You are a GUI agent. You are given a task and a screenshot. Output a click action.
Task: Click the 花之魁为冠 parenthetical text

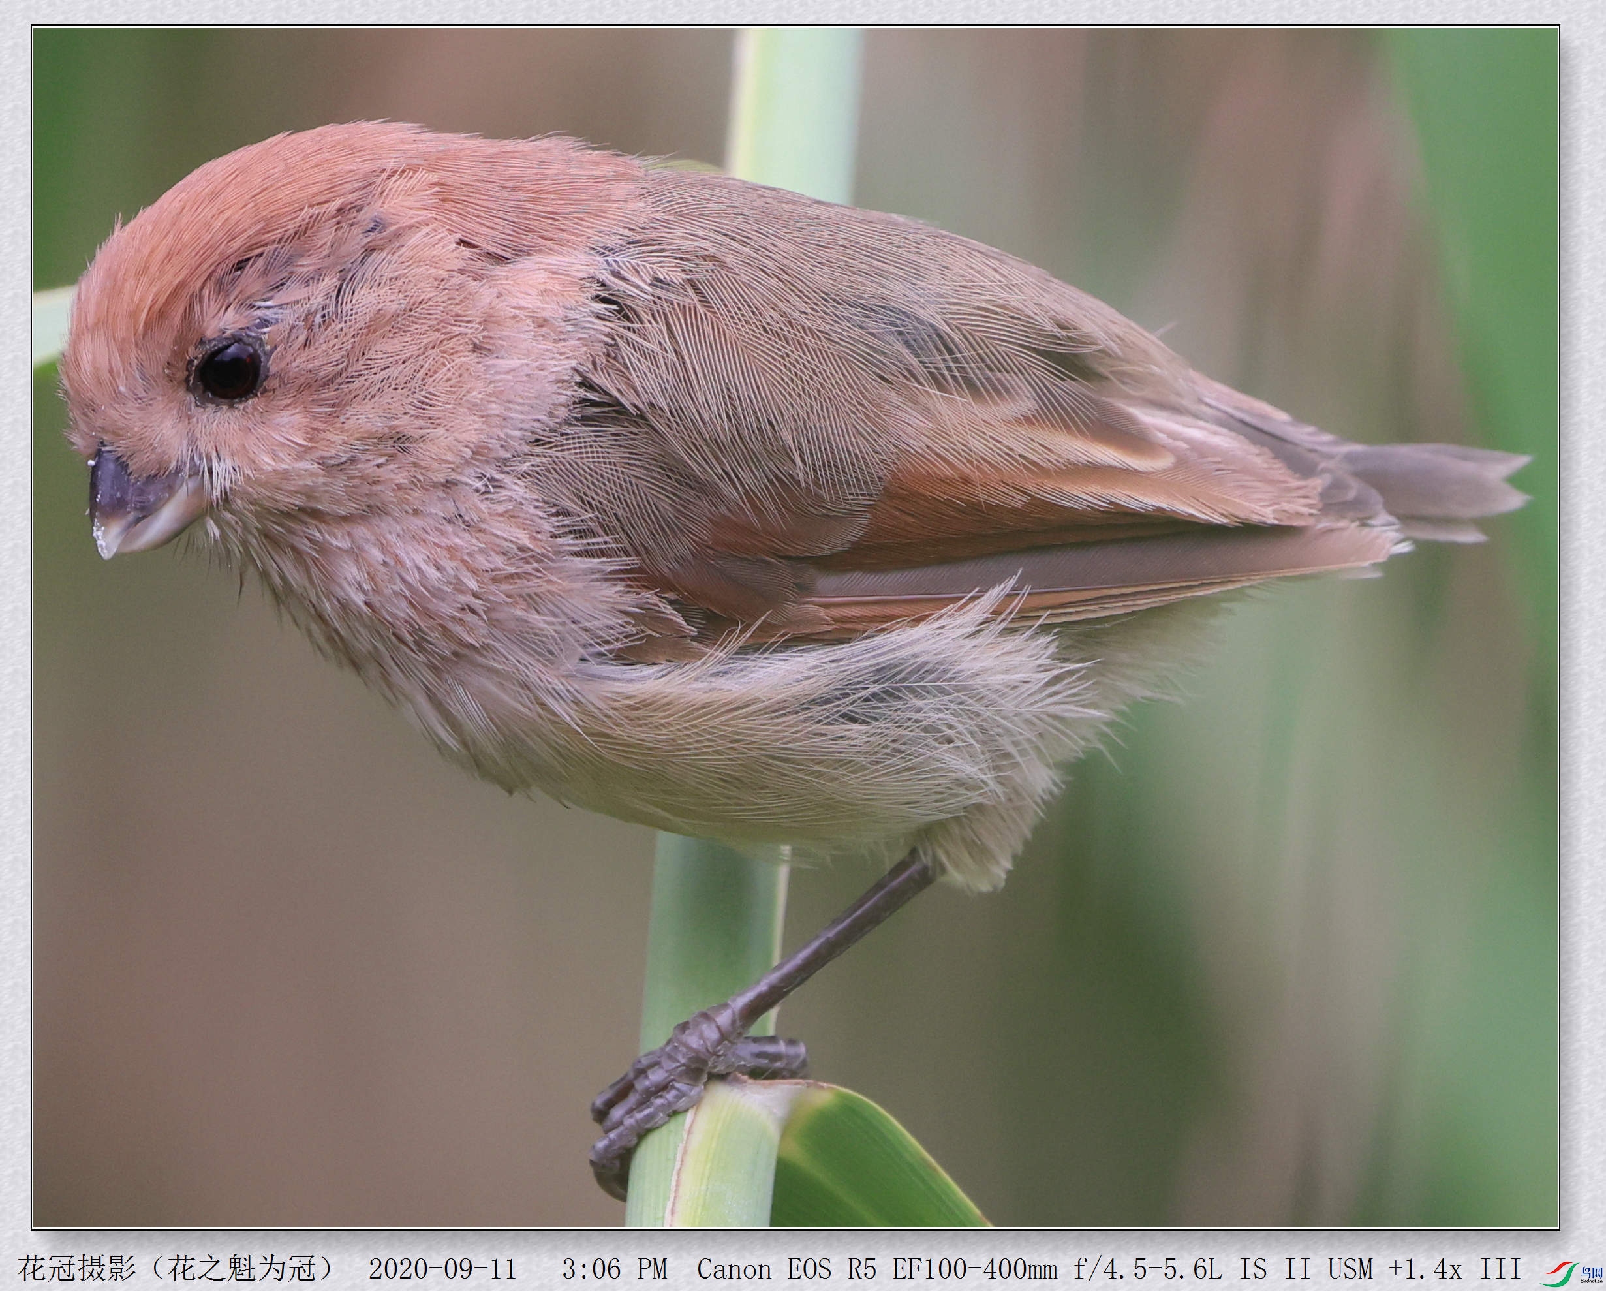click(242, 1269)
